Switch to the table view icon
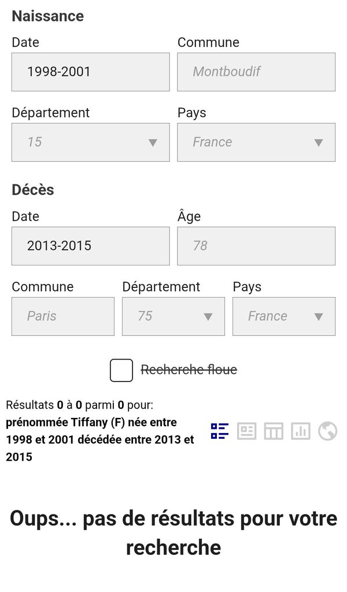The width and height of the screenshot is (347, 592). [x=274, y=431]
